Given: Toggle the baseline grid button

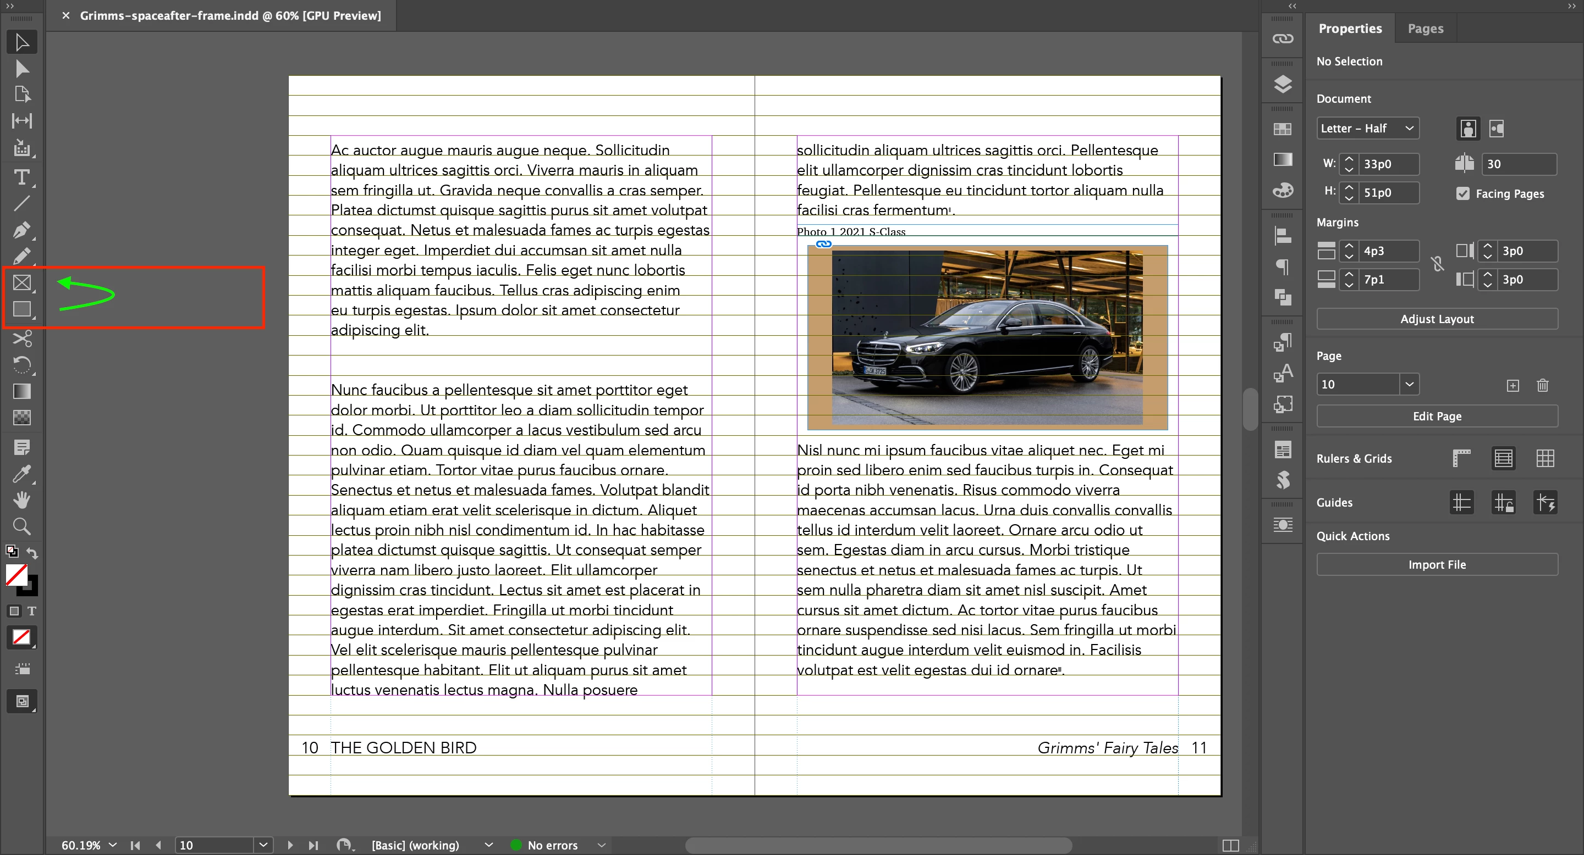Looking at the screenshot, I should point(1504,458).
